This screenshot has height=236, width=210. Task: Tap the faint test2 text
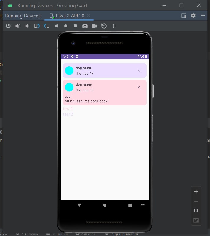68,114
